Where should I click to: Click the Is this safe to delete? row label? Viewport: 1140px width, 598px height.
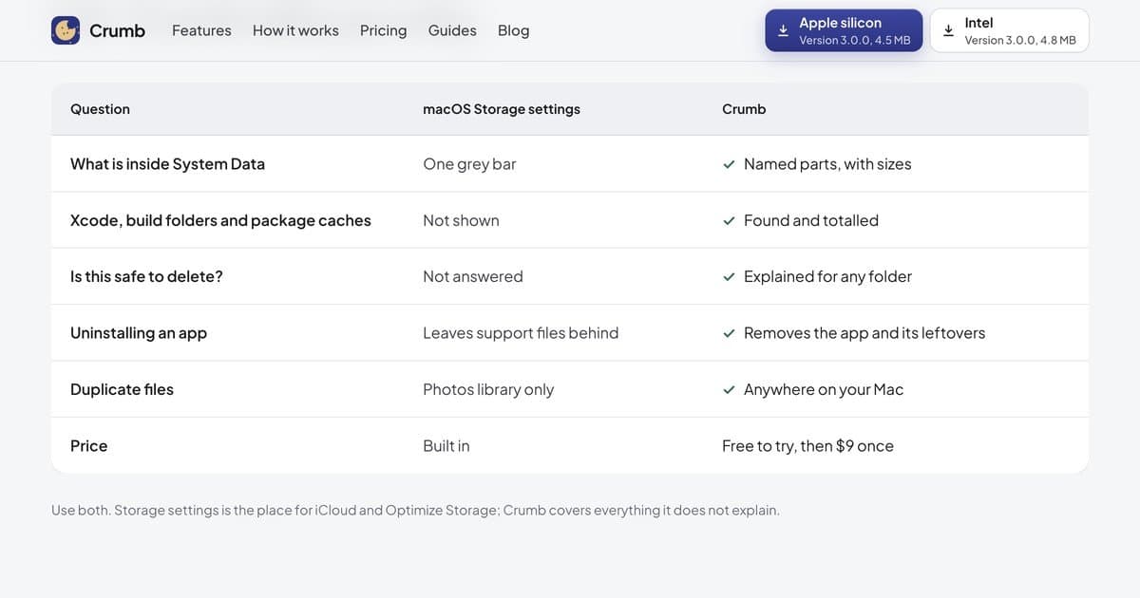tap(146, 276)
